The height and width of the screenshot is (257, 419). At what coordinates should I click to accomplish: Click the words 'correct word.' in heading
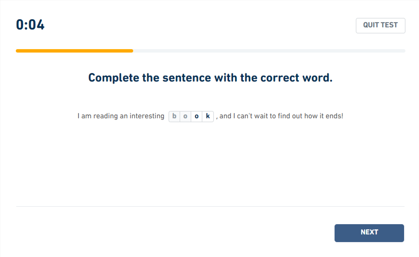[297, 78]
